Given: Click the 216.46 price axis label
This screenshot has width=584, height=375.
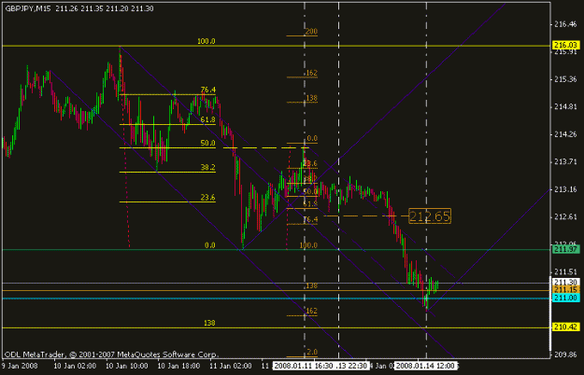Looking at the screenshot, I should tap(565, 24).
